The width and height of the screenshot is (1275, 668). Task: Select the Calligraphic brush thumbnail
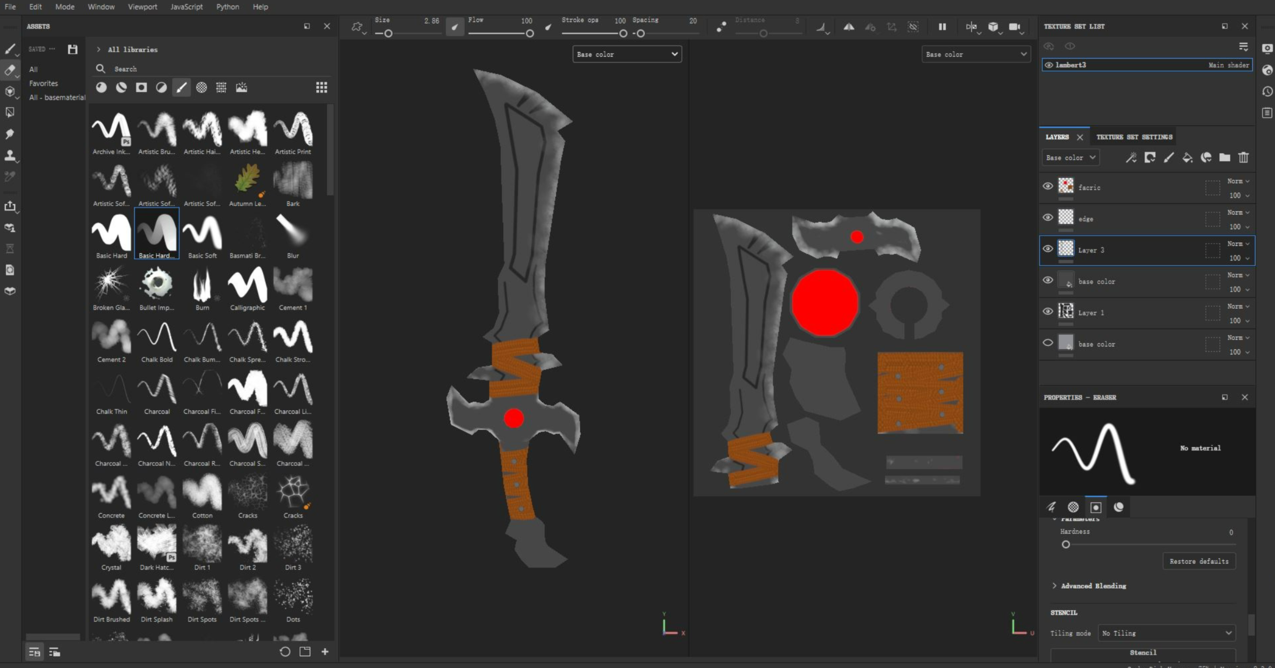point(247,286)
